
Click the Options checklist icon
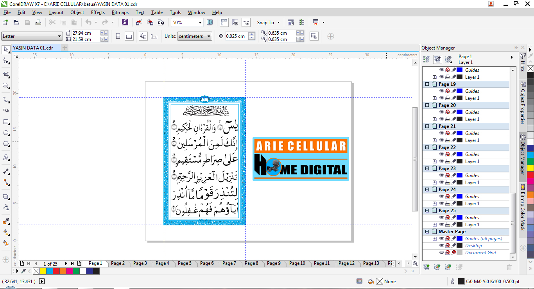pyautogui.click(x=301, y=23)
